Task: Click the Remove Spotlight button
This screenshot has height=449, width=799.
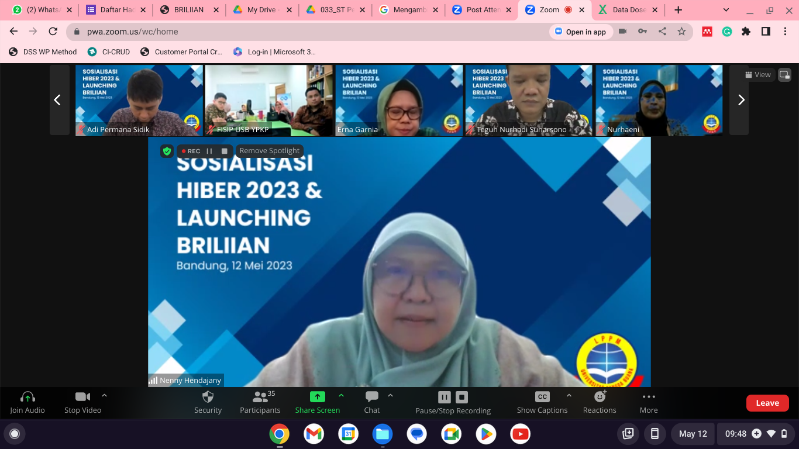Action: (x=269, y=151)
